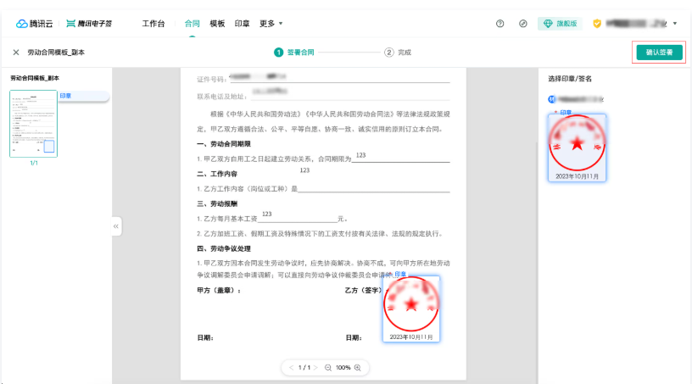The width and height of the screenshot is (692, 384).
Task: Click step 1 签署合同 indicator
Action: [x=294, y=53]
